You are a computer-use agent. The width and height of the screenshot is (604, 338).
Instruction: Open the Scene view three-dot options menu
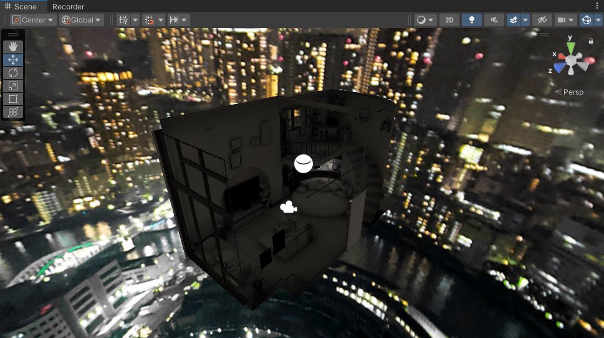(597, 6)
